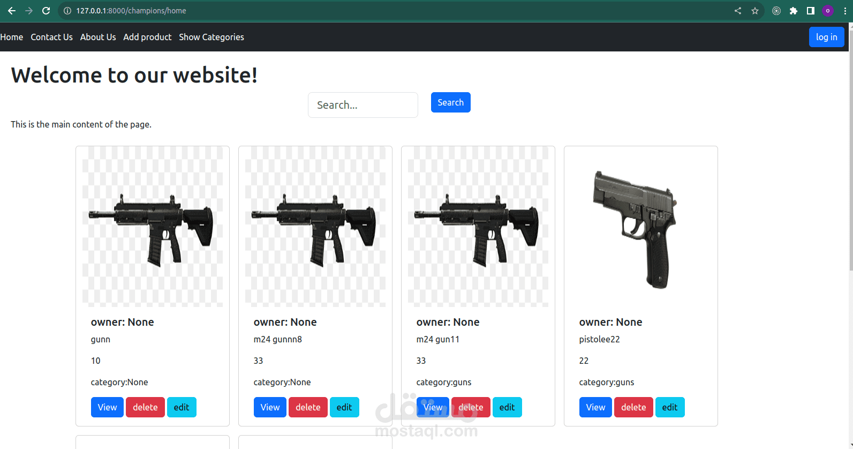View the gunn product
Screen dimensions: 853x449
[x=107, y=407]
